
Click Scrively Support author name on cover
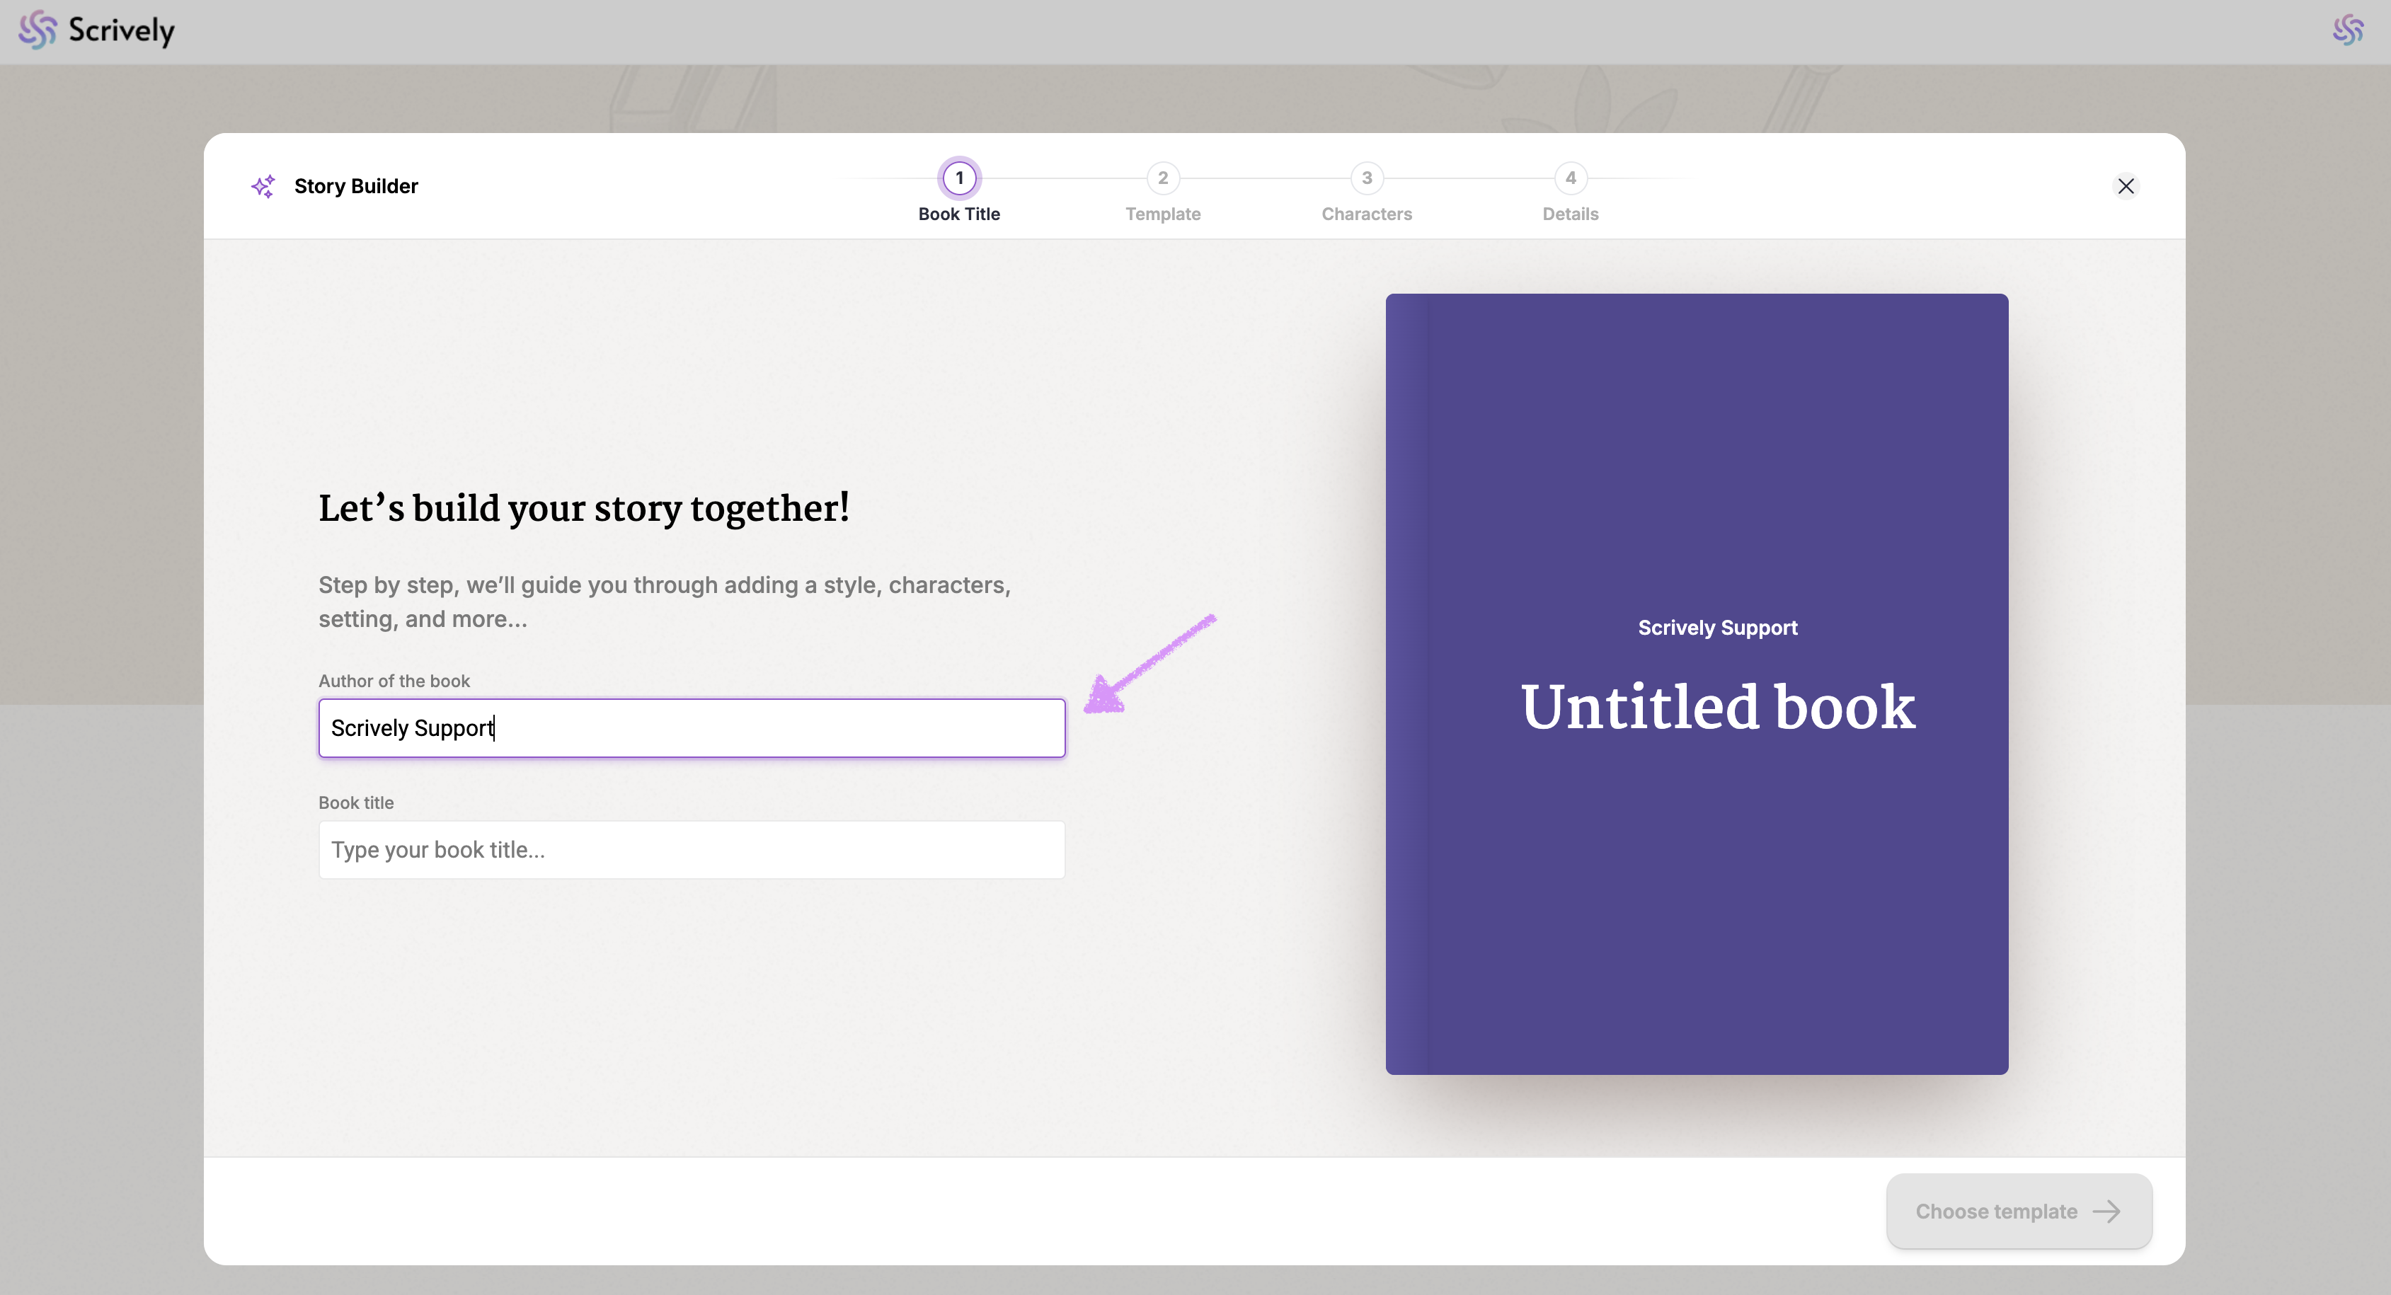point(1717,628)
